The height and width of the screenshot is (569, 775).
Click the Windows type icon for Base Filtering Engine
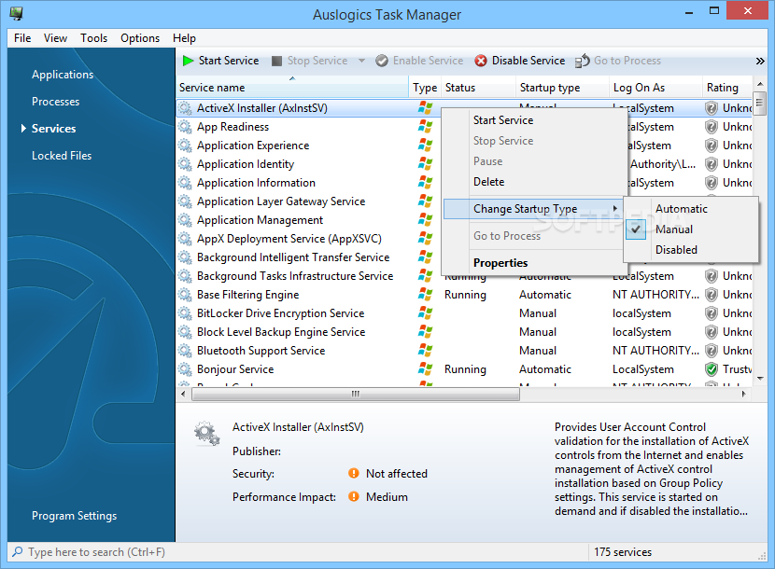coord(425,295)
